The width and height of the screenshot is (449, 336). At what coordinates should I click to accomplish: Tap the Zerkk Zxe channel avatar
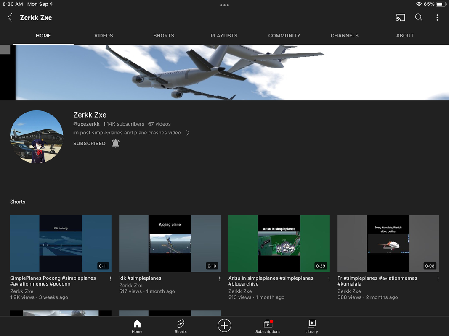[37, 136]
